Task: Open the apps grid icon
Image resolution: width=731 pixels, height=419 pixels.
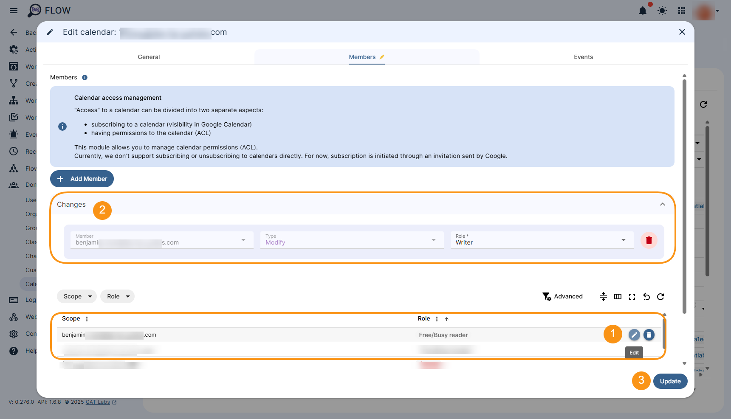Action: [x=682, y=11]
